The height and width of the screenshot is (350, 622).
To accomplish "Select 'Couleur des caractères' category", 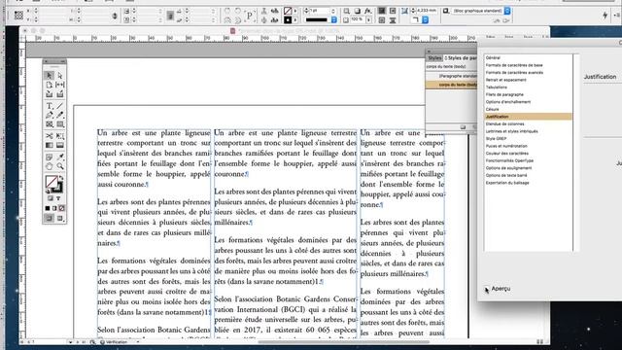I will tap(507, 154).
